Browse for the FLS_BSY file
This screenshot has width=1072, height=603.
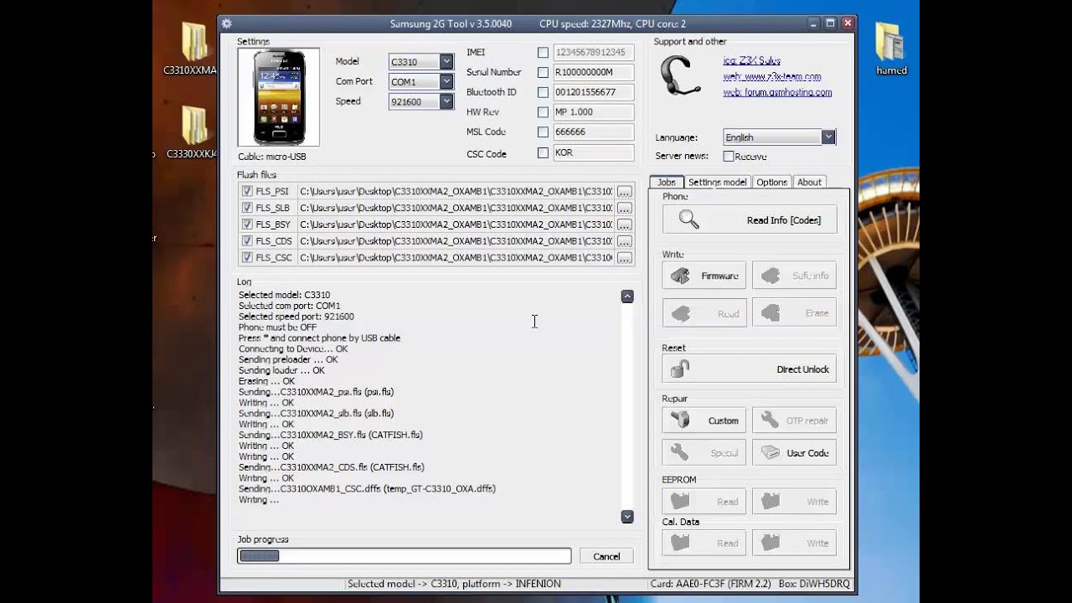click(x=624, y=224)
